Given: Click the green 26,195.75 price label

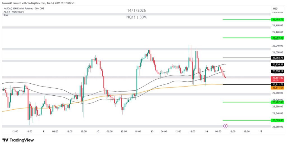Looking at the screenshot, I should (277, 20).
